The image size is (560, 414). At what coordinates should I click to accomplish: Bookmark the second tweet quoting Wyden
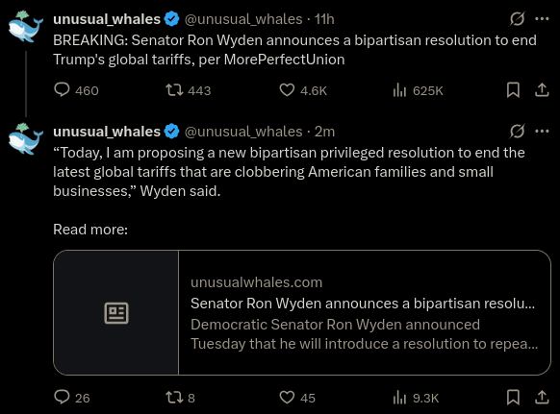pos(513,397)
